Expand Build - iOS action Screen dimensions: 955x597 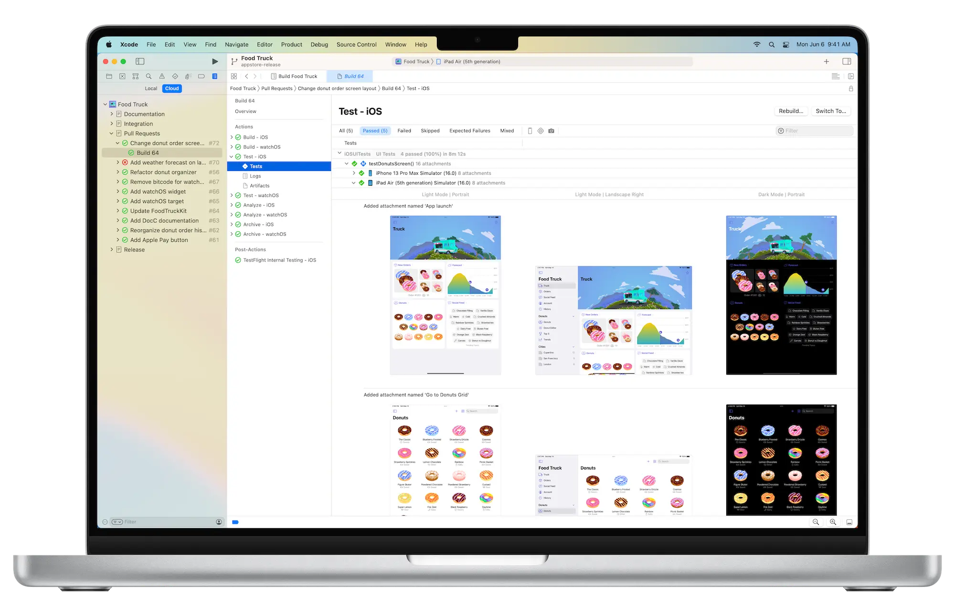(232, 138)
